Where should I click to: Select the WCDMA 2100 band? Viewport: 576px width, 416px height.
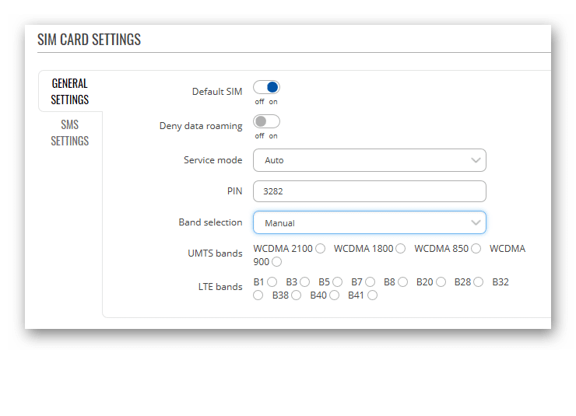pos(321,249)
